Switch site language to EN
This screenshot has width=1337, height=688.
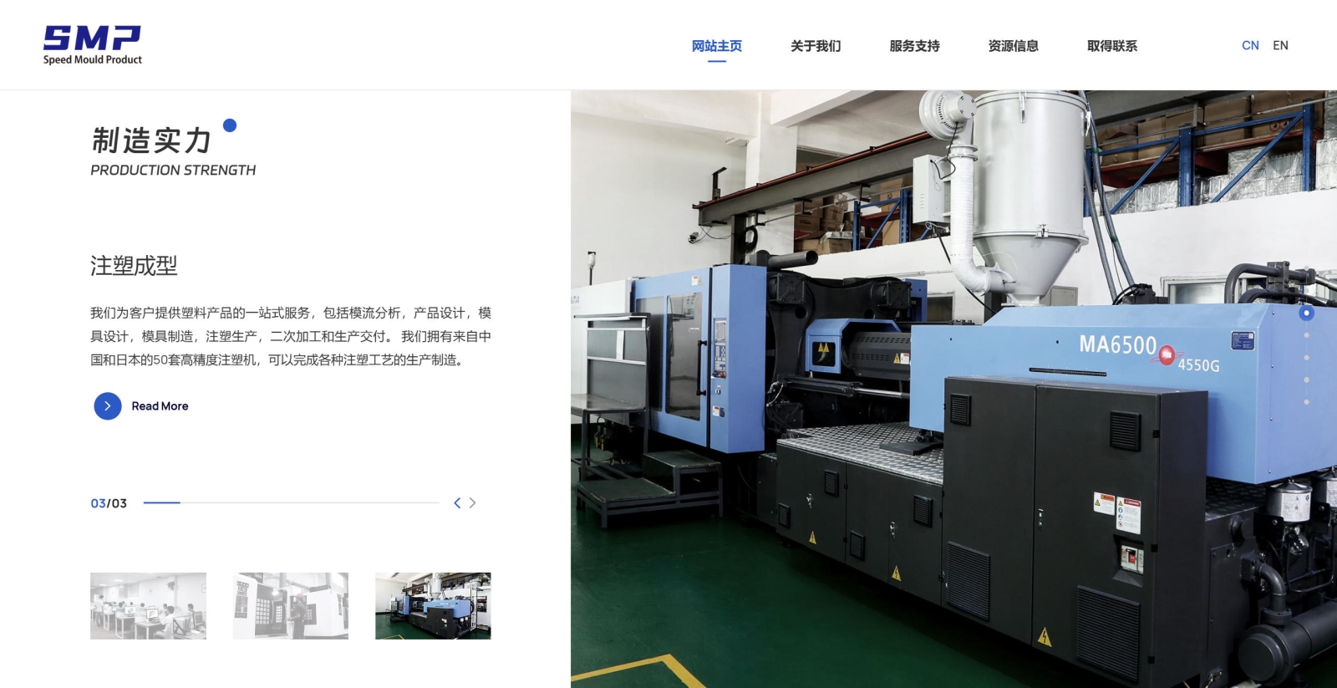point(1280,46)
